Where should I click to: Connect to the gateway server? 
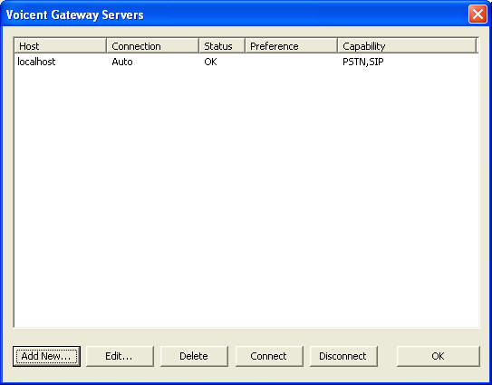pos(269,356)
